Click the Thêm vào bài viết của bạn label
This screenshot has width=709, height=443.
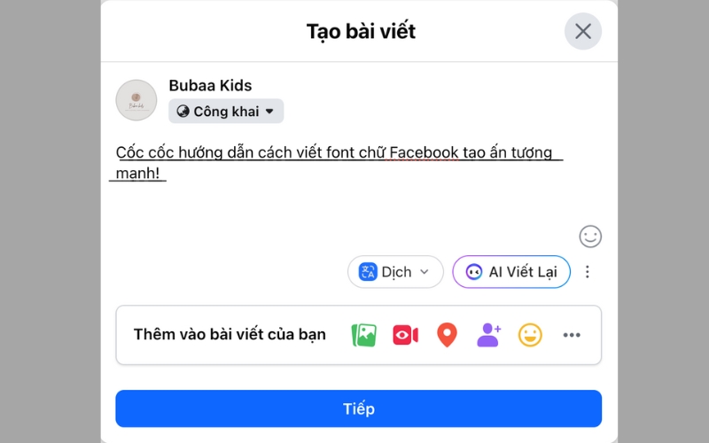(x=230, y=335)
